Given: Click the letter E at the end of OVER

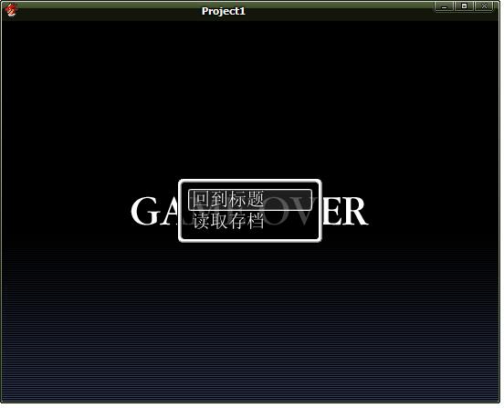Looking at the screenshot, I should coord(332,212).
